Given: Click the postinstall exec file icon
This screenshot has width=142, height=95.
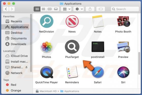Looking at the screenshot, I should 98,47.
